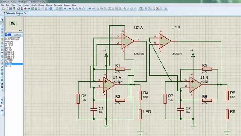Select LED-RED in the devices list
The image size is (241, 136).
pyautogui.click(x=9, y=62)
